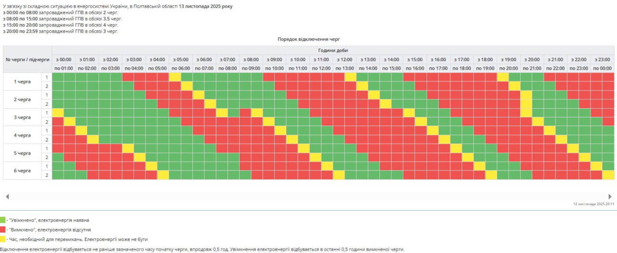Click the "по 08:00" column header
Image resolution: width=617 pixels, height=253 pixels.
(228, 68)
